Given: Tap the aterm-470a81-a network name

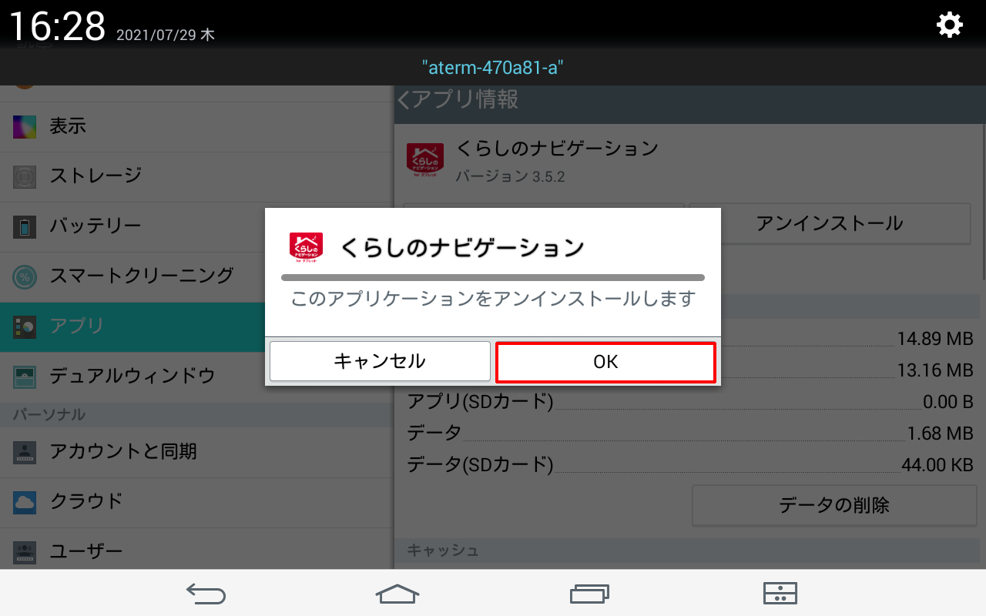Looking at the screenshot, I should 493,68.
